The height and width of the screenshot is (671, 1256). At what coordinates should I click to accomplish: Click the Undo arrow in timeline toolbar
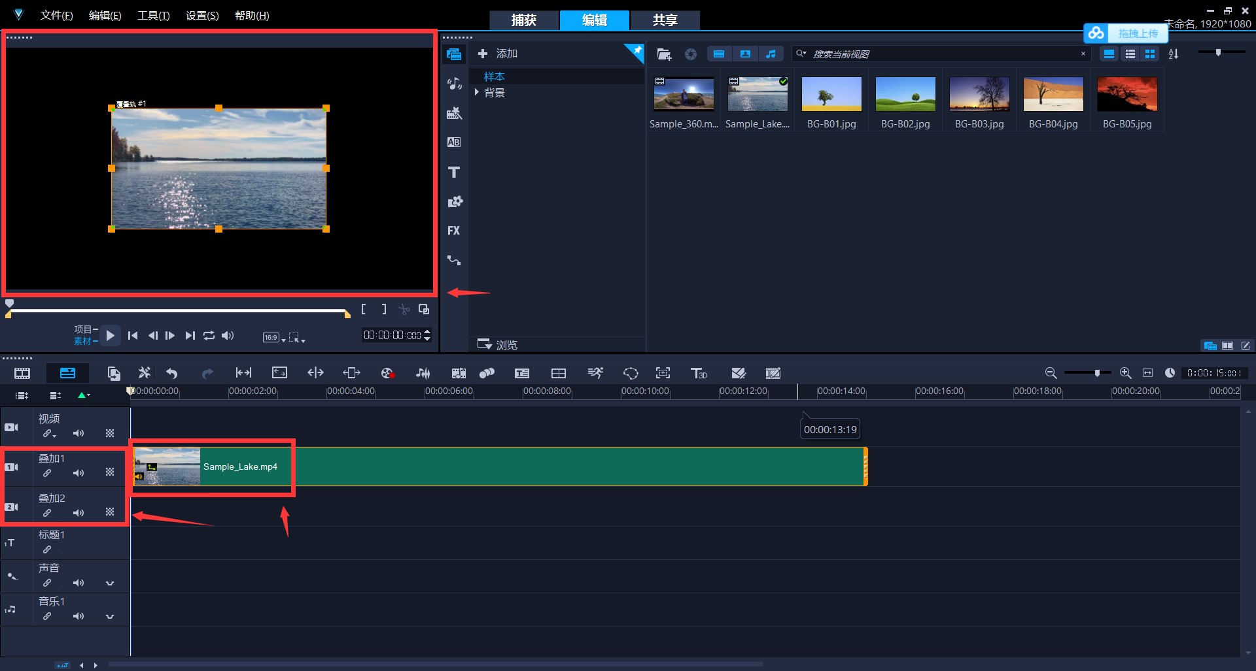(x=172, y=373)
